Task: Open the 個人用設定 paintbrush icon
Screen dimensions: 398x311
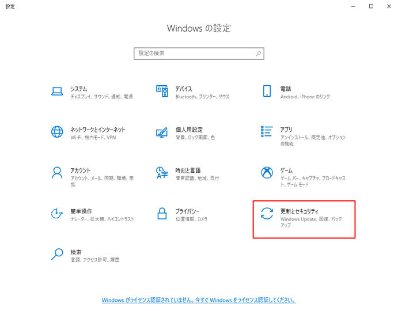Action: (162, 132)
